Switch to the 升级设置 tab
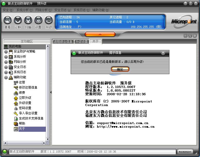Screen dimensions: 200x157 click(81, 42)
